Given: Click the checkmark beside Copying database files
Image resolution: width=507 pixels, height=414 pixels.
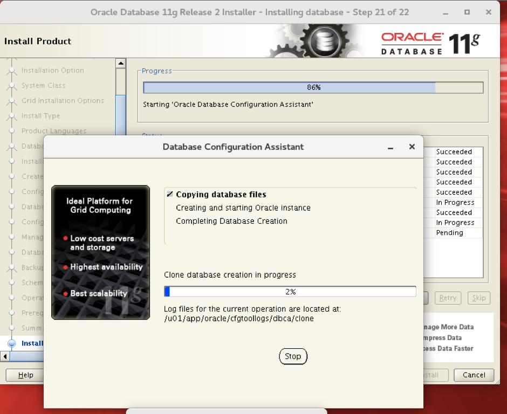Looking at the screenshot, I should click(x=169, y=194).
